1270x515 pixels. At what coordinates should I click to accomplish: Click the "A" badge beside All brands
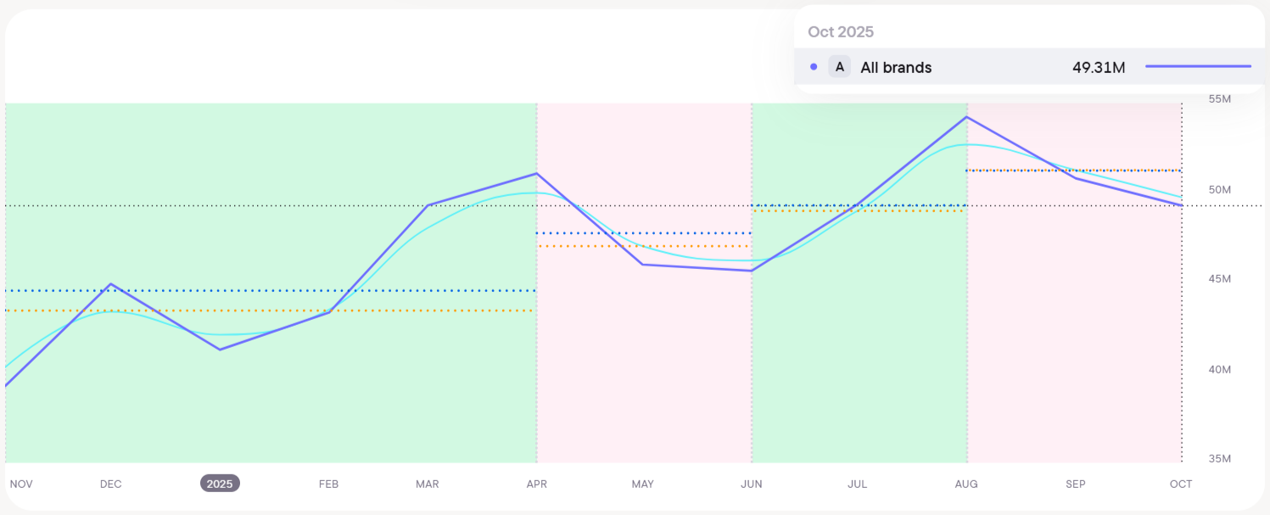point(839,67)
